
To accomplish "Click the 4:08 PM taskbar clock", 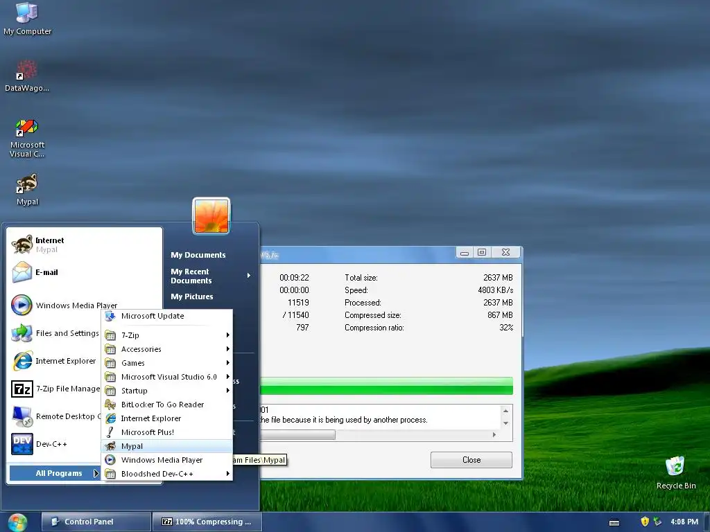I will coord(684,522).
